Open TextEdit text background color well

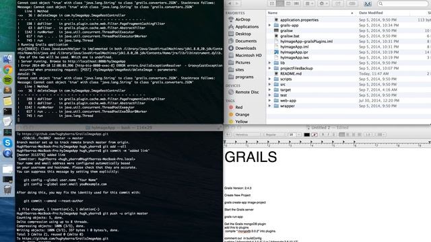[x=314, y=134]
